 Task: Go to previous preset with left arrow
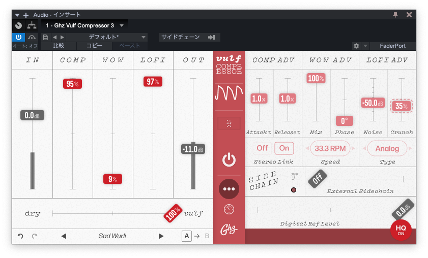(55, 37)
